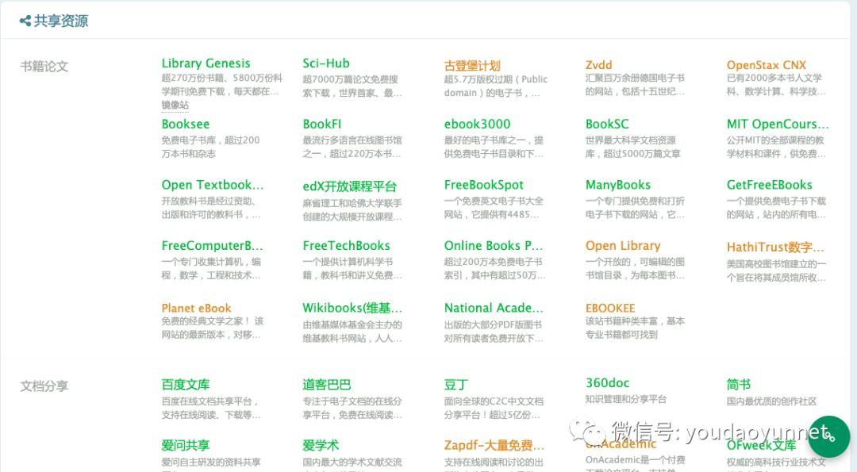
Task: Open the FreeComputerB... link
Action: 212,246
